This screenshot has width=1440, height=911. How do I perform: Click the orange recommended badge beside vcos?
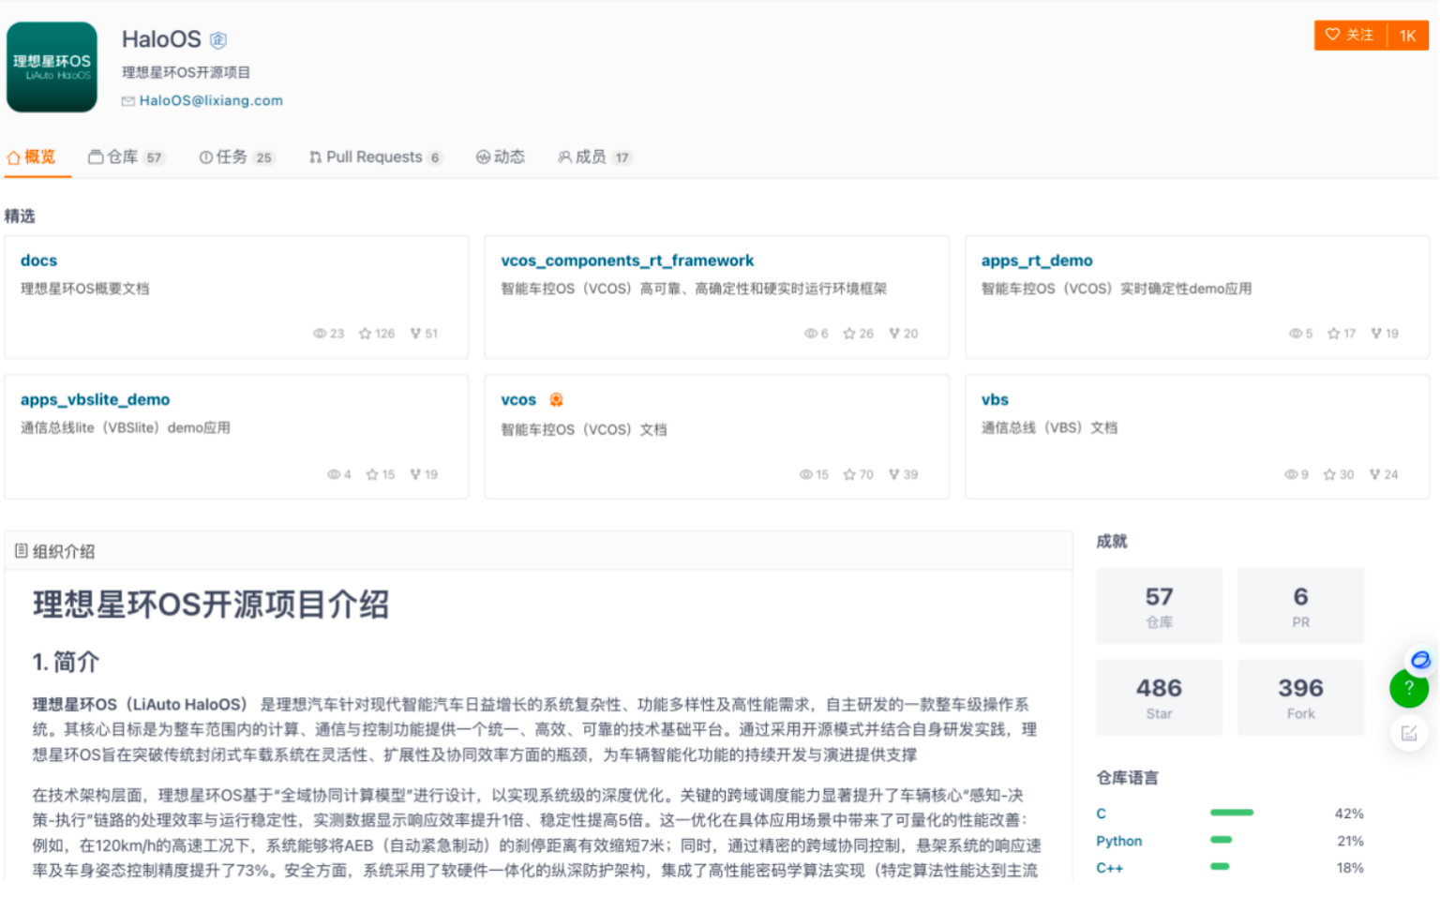pos(556,399)
